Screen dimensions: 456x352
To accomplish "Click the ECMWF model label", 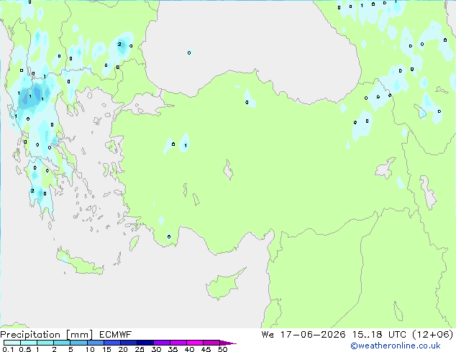I will tap(116, 335).
